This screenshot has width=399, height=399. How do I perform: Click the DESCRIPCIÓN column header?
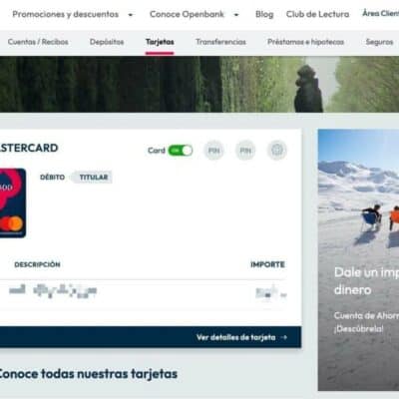tap(37, 264)
